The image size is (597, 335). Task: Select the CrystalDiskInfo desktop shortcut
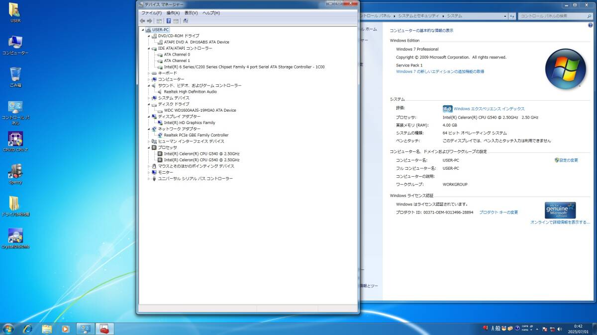pyautogui.click(x=15, y=238)
